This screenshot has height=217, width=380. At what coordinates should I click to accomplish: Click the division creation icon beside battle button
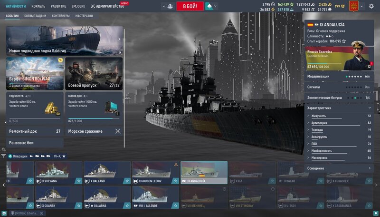(x=170, y=6)
